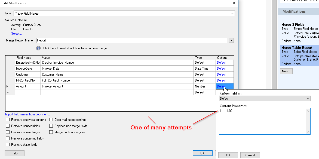
Task: Open Default options link for InvoiceDate row
Action: coord(222,69)
